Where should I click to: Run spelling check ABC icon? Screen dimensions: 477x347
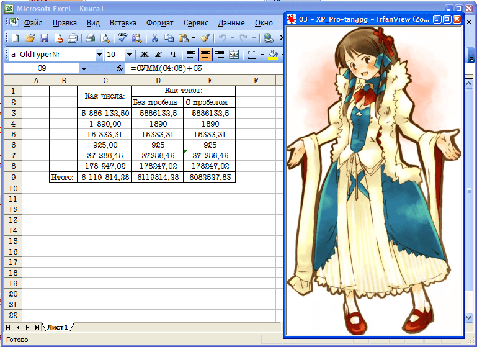pyautogui.click(x=122, y=38)
